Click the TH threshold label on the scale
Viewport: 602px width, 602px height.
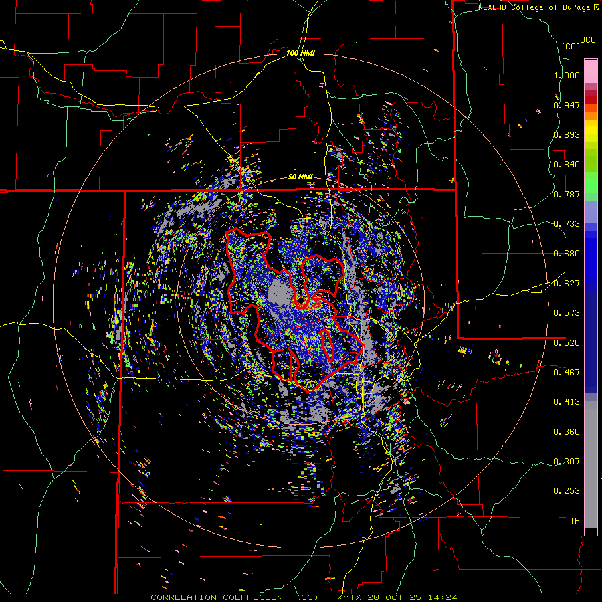point(575,521)
